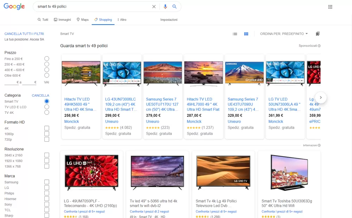Open the Shopping tab
352x218 pixels.
pos(103,20)
